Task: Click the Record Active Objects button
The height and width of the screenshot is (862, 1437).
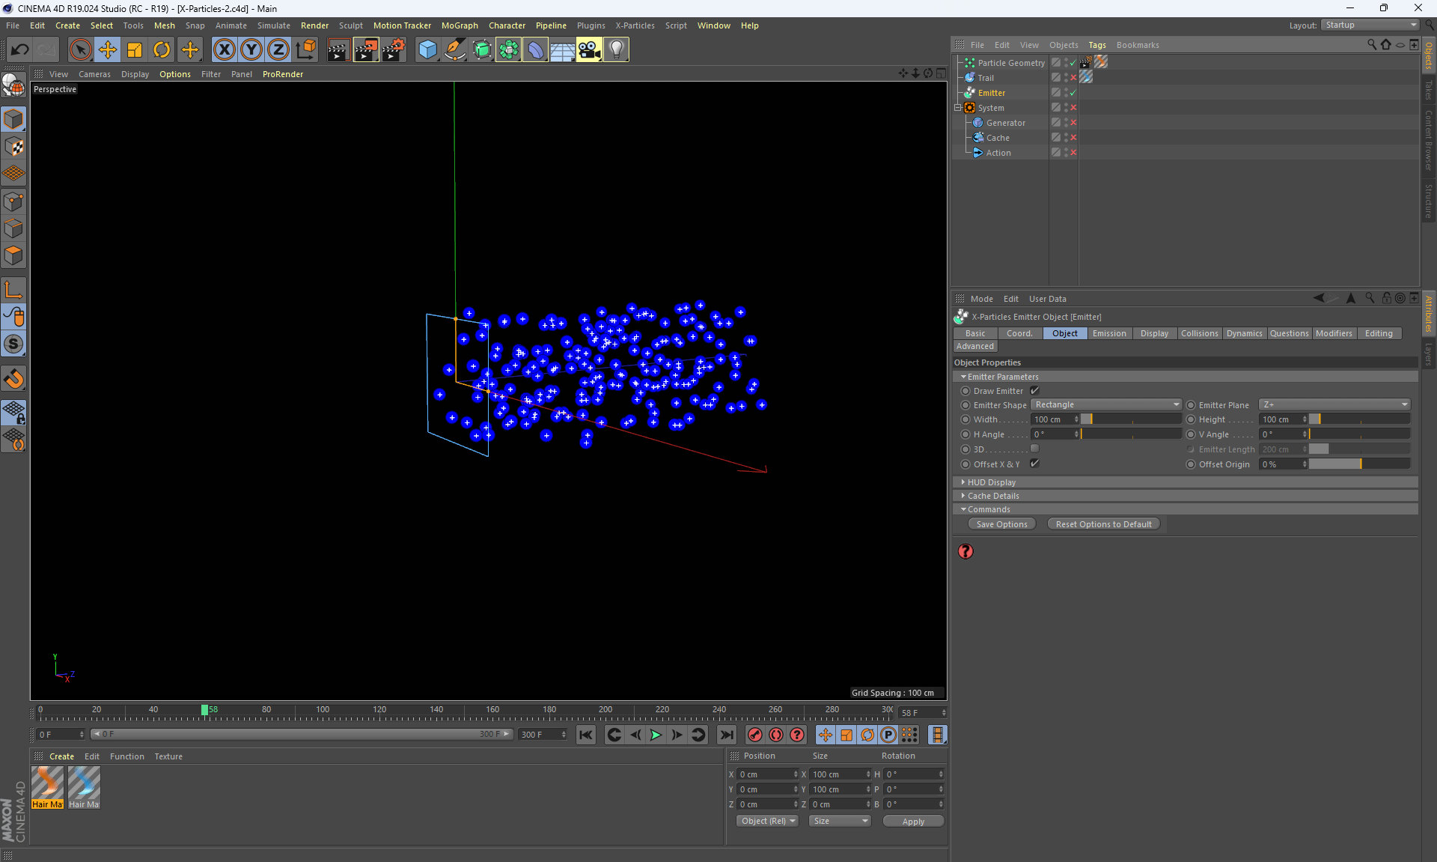Action: [755, 735]
